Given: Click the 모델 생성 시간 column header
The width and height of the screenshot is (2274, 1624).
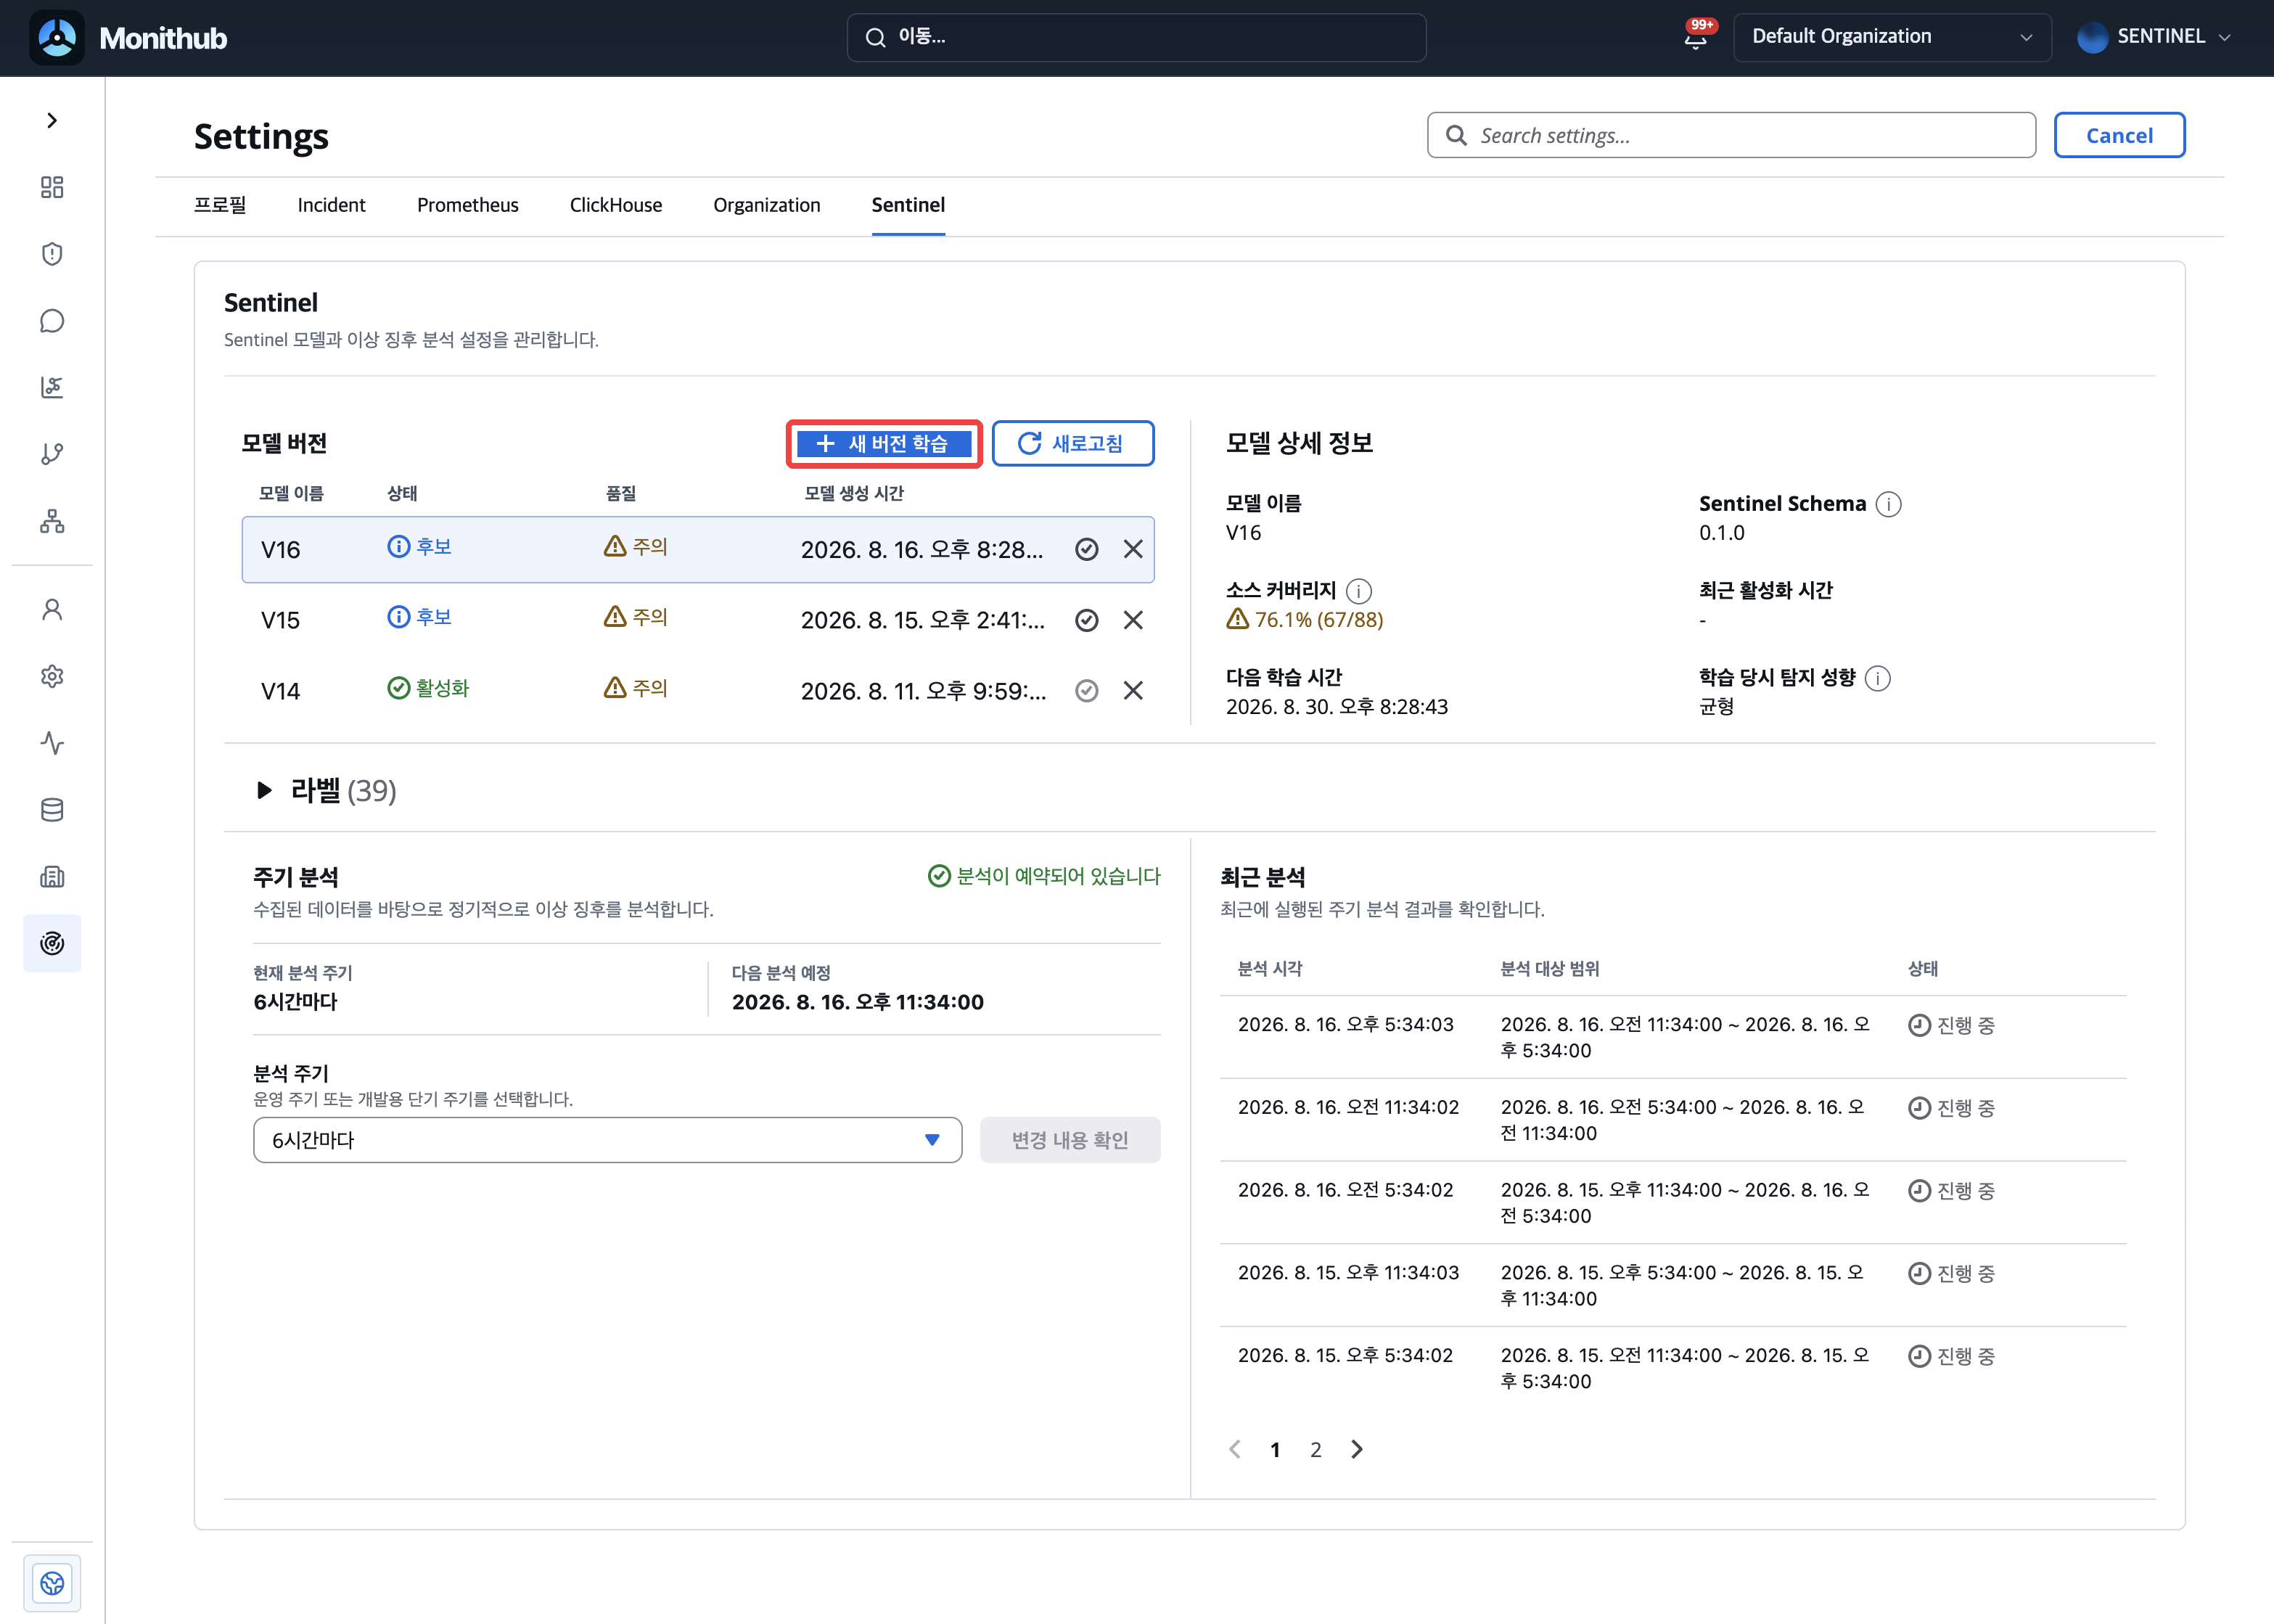Looking at the screenshot, I should (854, 493).
